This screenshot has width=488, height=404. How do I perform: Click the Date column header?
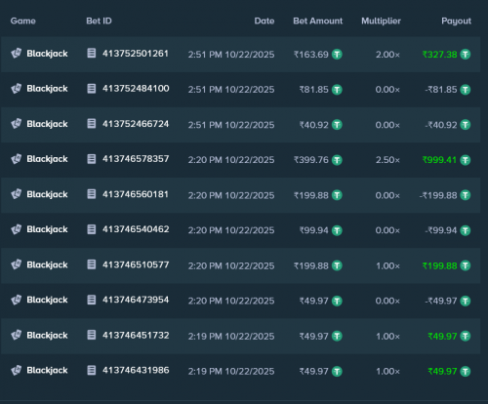coord(264,20)
